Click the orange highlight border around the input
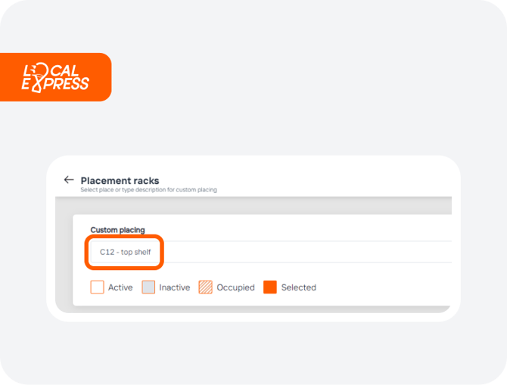507x385 pixels. click(124, 236)
